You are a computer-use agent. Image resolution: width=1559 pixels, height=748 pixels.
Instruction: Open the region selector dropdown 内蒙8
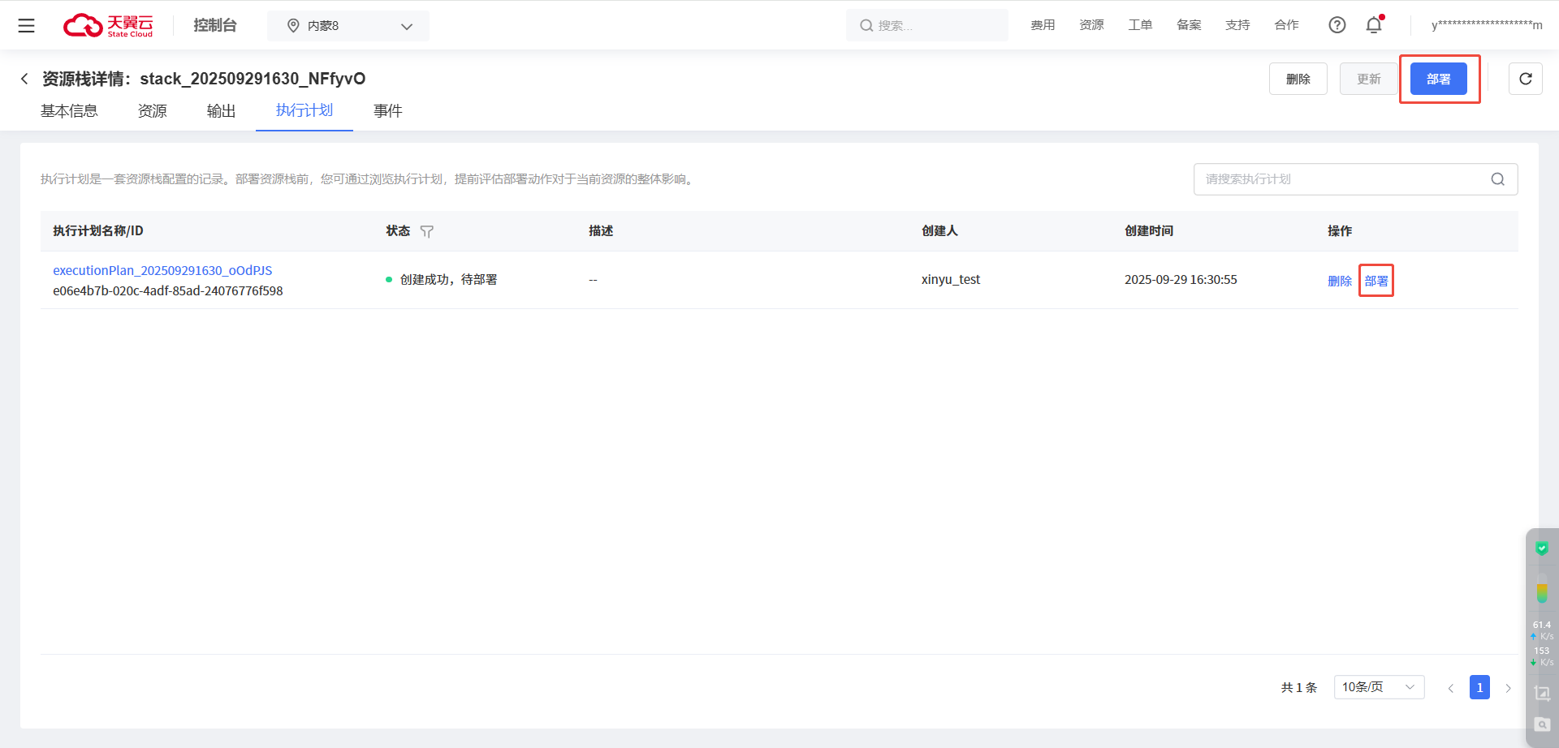[x=348, y=26]
